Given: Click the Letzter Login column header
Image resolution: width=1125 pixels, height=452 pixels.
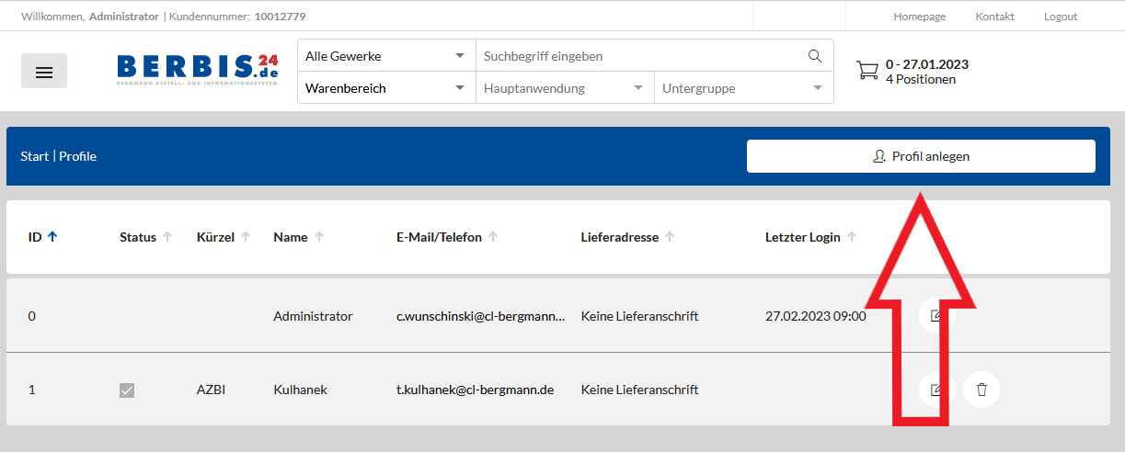Looking at the screenshot, I should point(803,237).
